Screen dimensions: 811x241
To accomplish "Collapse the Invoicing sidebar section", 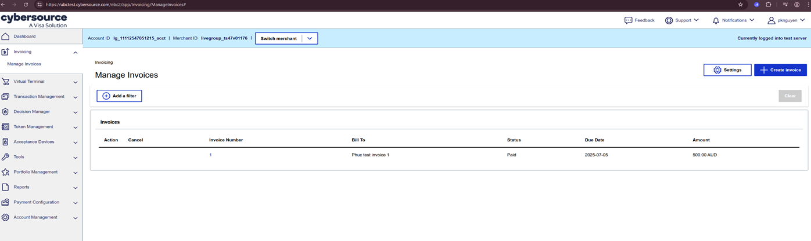I will 76,52.
